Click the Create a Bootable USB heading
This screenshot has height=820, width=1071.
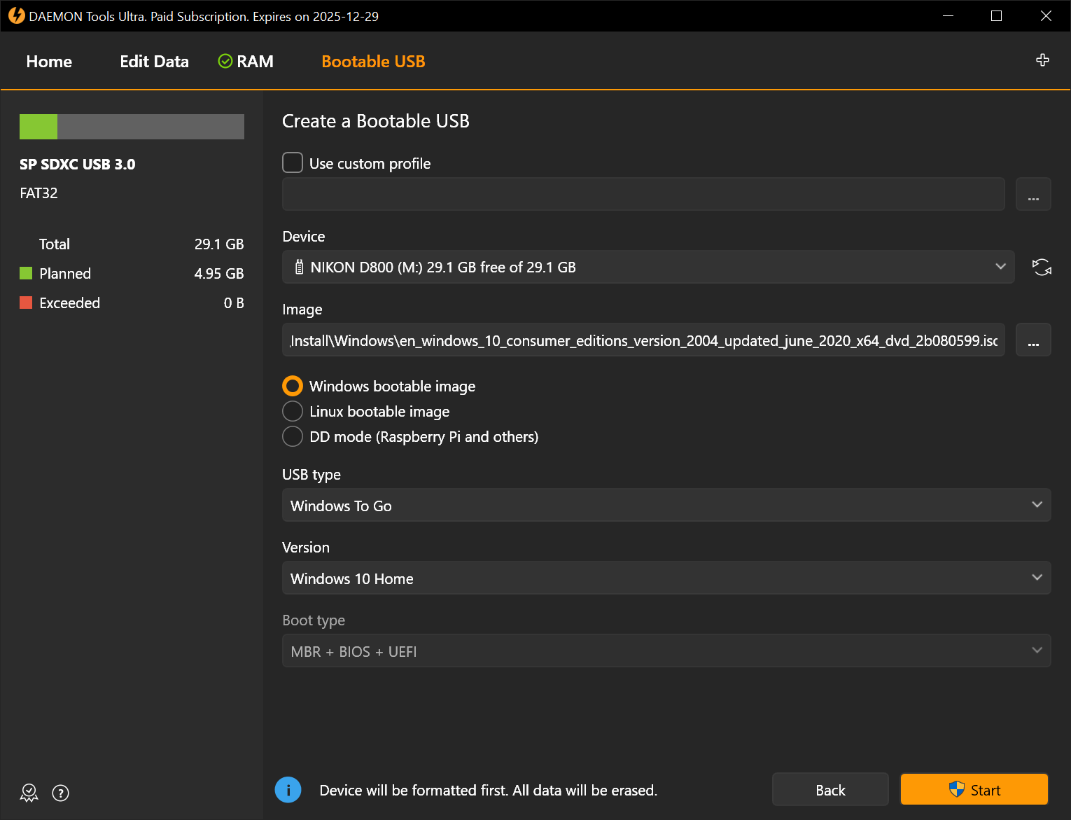[376, 121]
